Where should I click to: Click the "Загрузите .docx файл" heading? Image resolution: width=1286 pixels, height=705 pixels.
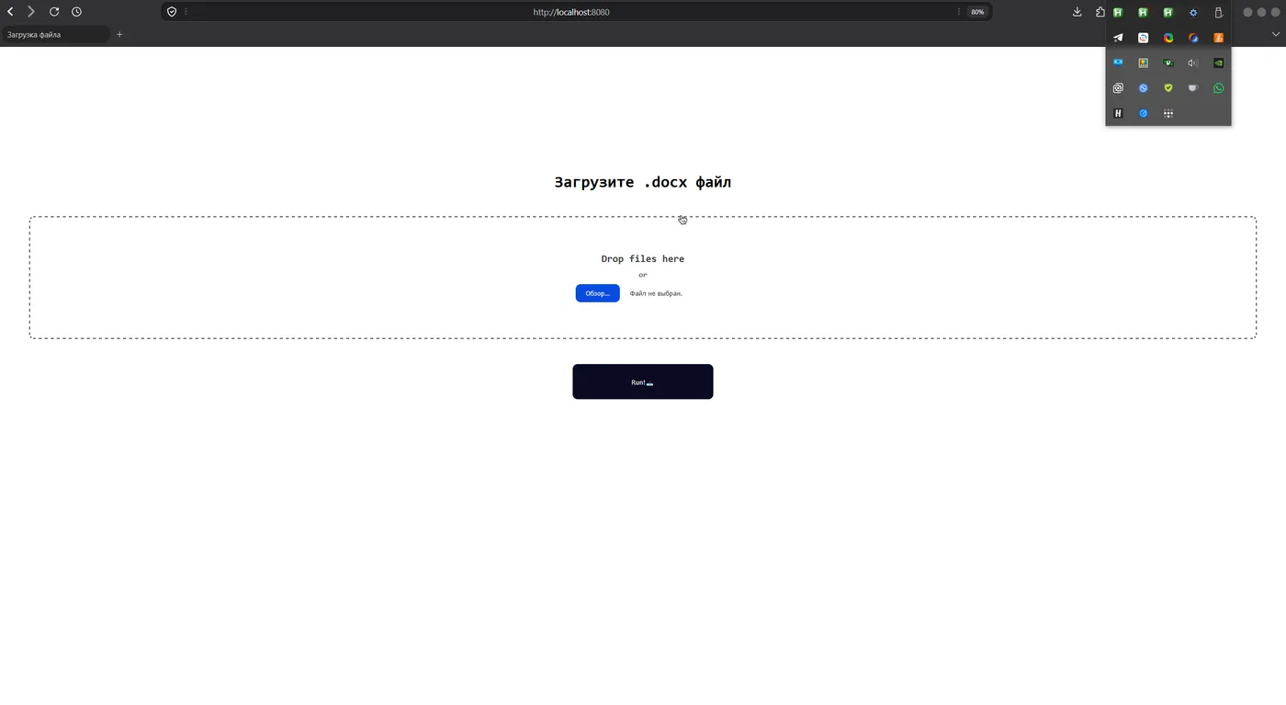(x=643, y=182)
